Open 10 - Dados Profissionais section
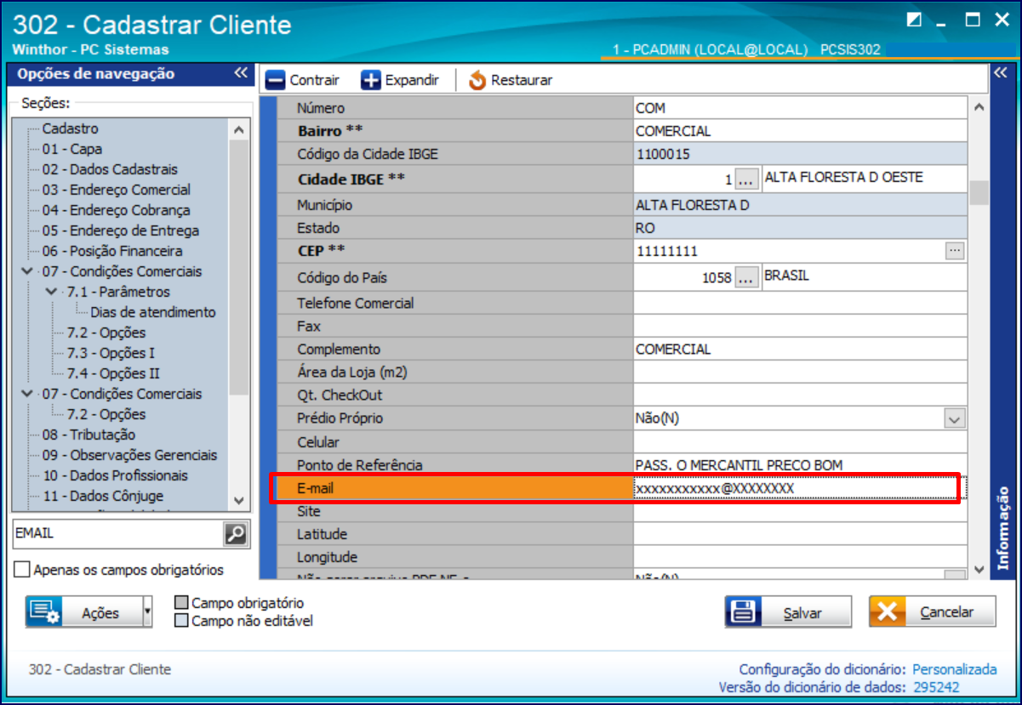Image resolution: width=1022 pixels, height=705 pixels. pyautogui.click(x=115, y=475)
